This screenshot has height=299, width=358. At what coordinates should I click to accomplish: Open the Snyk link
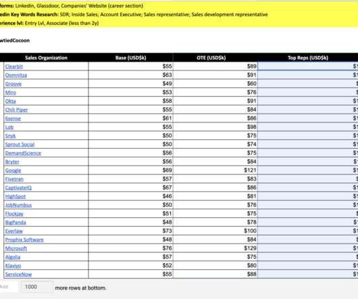coord(11,136)
